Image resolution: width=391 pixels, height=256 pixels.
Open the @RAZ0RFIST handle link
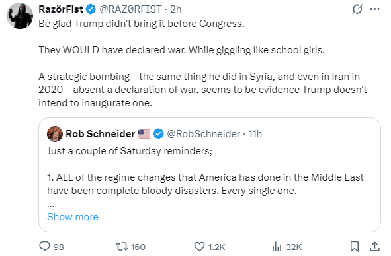tap(130, 9)
